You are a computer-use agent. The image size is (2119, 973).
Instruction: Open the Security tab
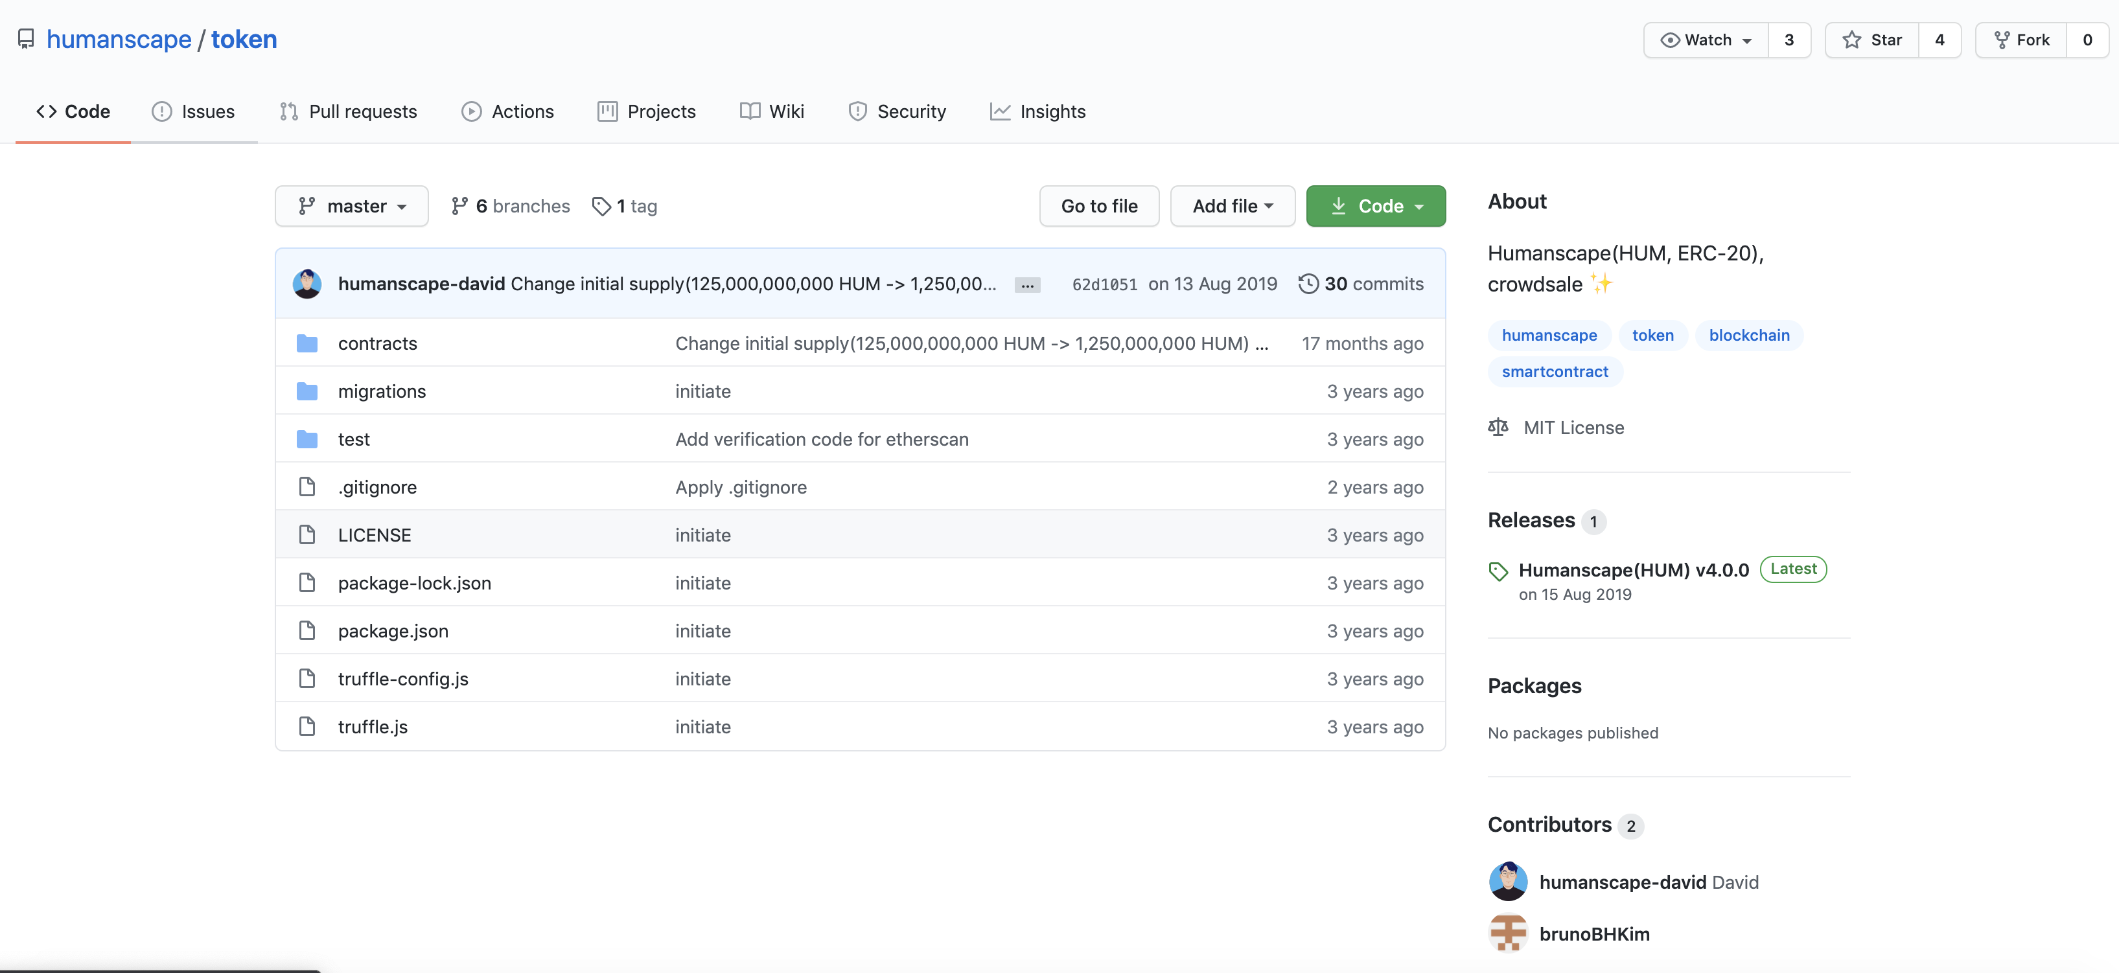(897, 111)
